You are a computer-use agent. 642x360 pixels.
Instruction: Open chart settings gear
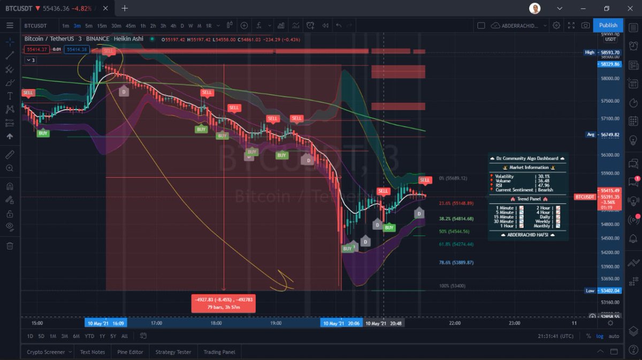[556, 25]
